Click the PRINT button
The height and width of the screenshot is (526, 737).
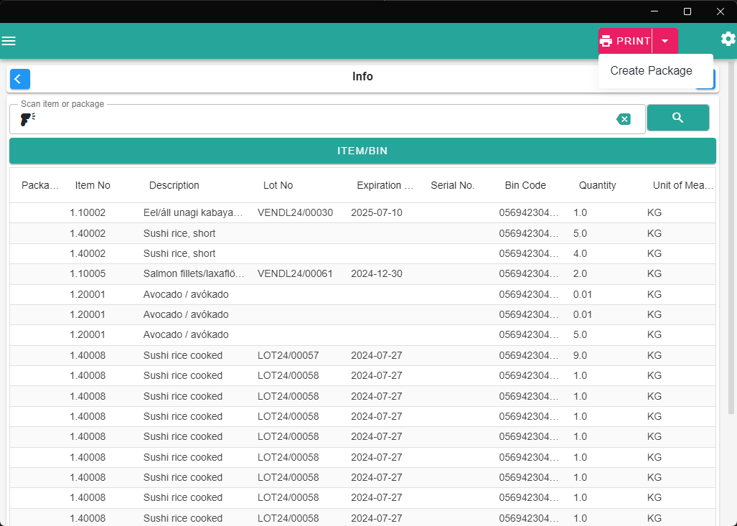pyautogui.click(x=625, y=42)
